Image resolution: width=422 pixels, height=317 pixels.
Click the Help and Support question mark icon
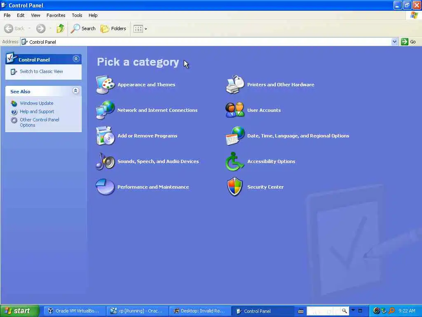click(14, 111)
